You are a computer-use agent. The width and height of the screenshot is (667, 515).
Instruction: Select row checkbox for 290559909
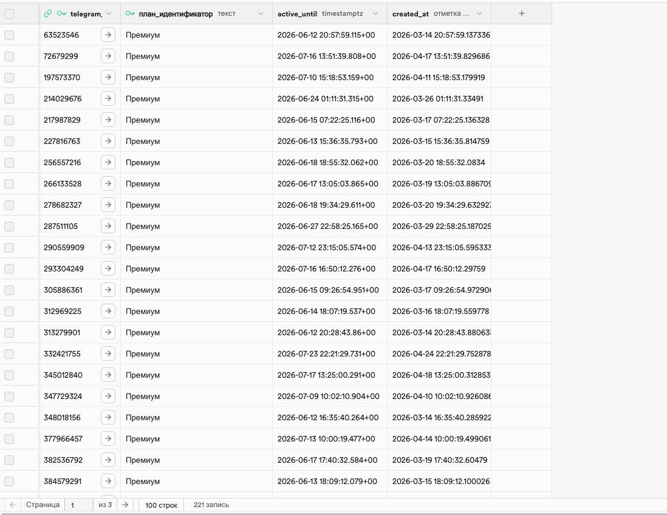pos(9,248)
